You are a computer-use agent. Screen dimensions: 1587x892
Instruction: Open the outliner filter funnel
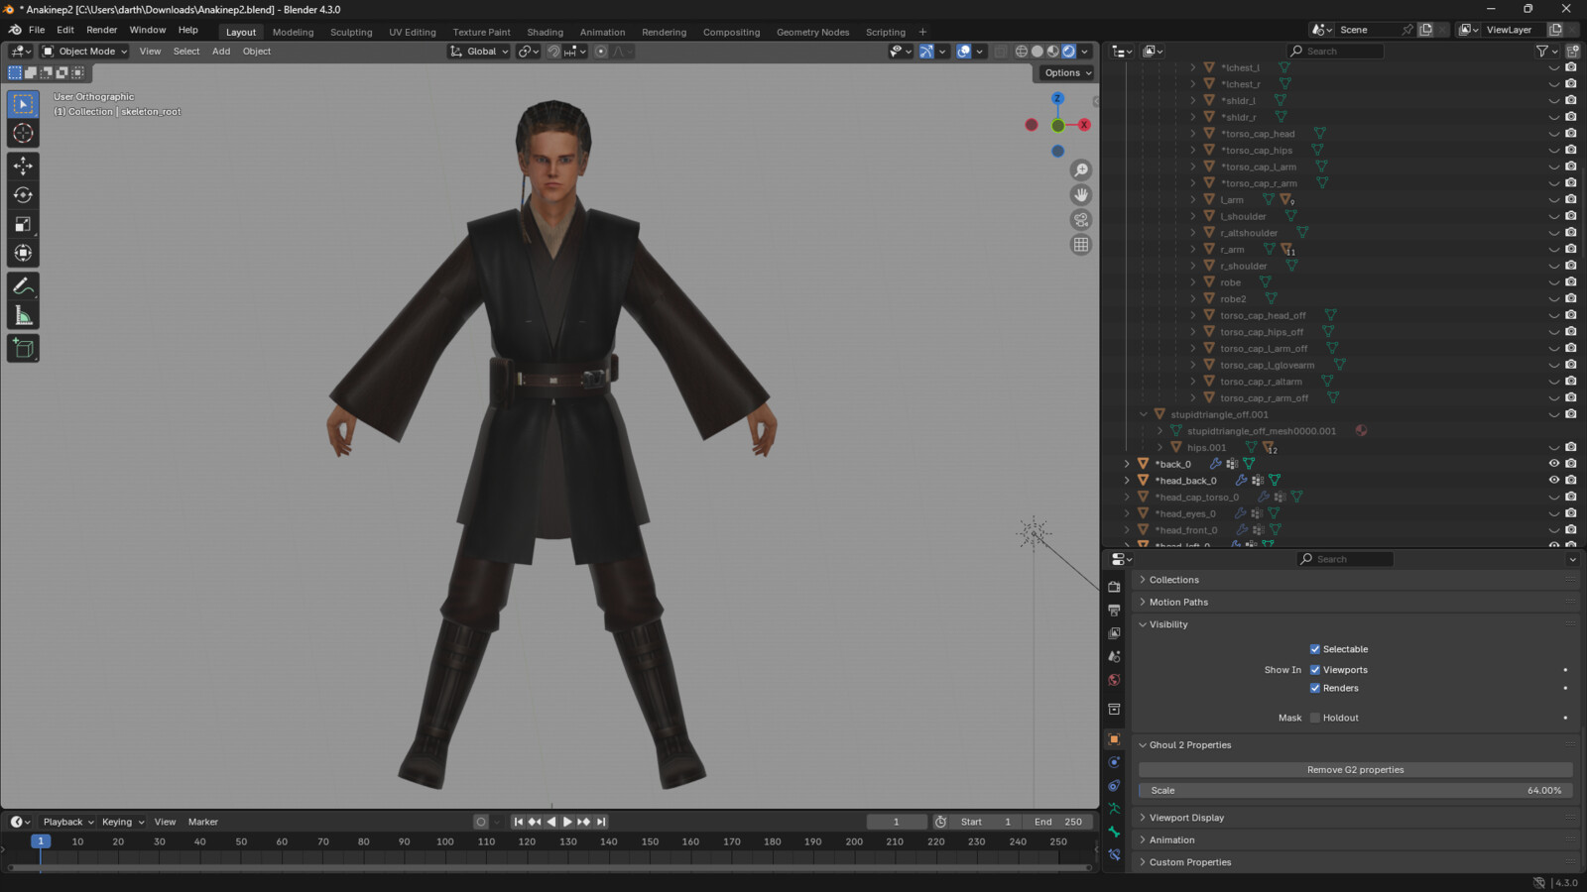[1541, 52]
